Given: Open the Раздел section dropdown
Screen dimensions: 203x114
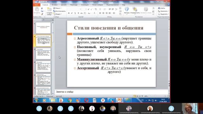Looking at the screenshot, I should click(57, 14).
